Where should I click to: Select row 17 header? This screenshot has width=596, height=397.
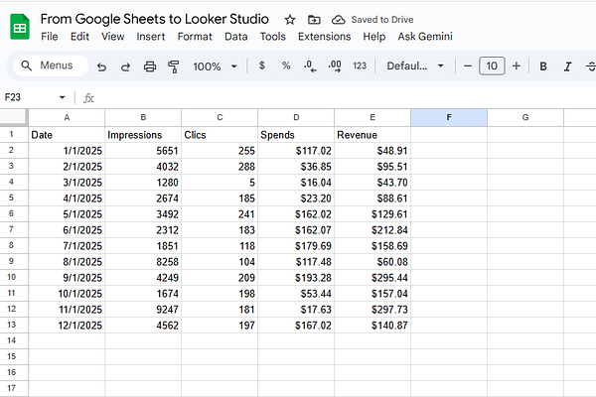tap(14, 389)
